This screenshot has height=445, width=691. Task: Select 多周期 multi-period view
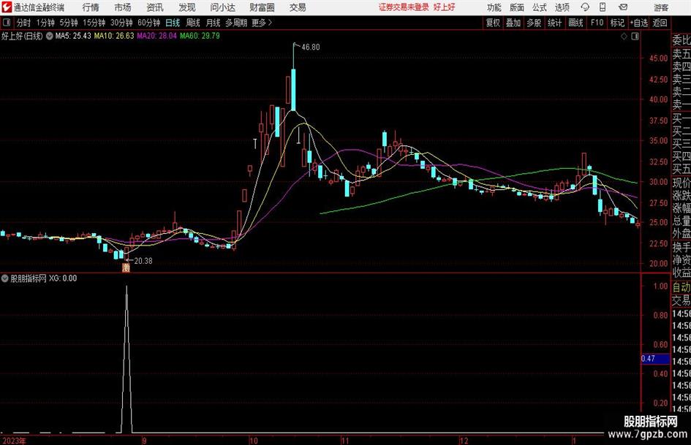click(236, 23)
